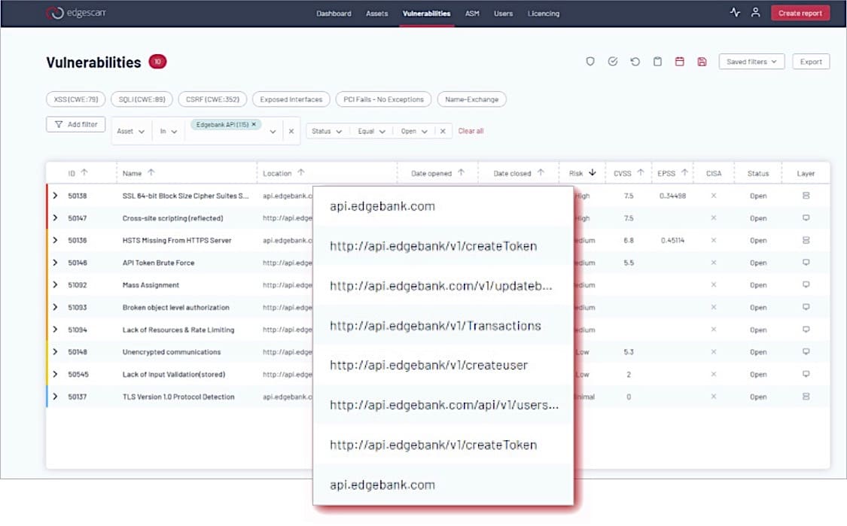Click the funnel icon in Add filter
Screen dimensions: 847x526
[59, 124]
